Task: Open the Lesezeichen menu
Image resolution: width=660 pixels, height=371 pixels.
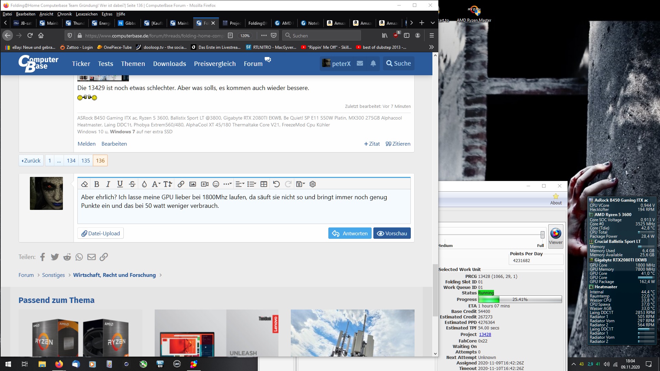Action: click(x=86, y=14)
